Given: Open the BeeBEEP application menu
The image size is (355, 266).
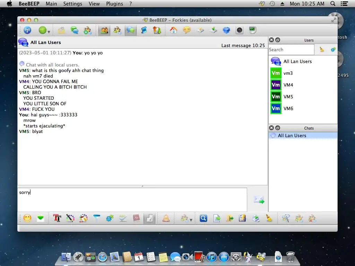Looking at the screenshot, I should [29, 3].
